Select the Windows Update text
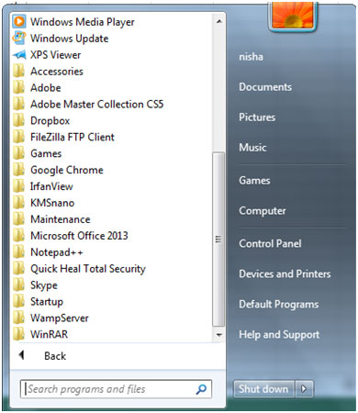Screen dimensions: 358x413 coord(70,39)
